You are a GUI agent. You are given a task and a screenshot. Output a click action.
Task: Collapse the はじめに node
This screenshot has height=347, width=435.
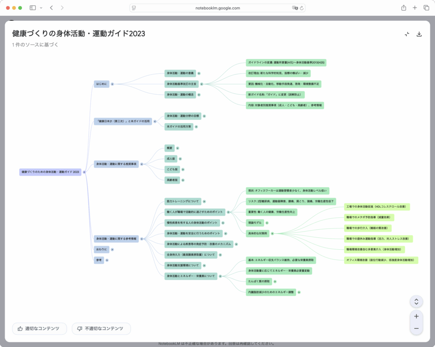[x=112, y=84]
